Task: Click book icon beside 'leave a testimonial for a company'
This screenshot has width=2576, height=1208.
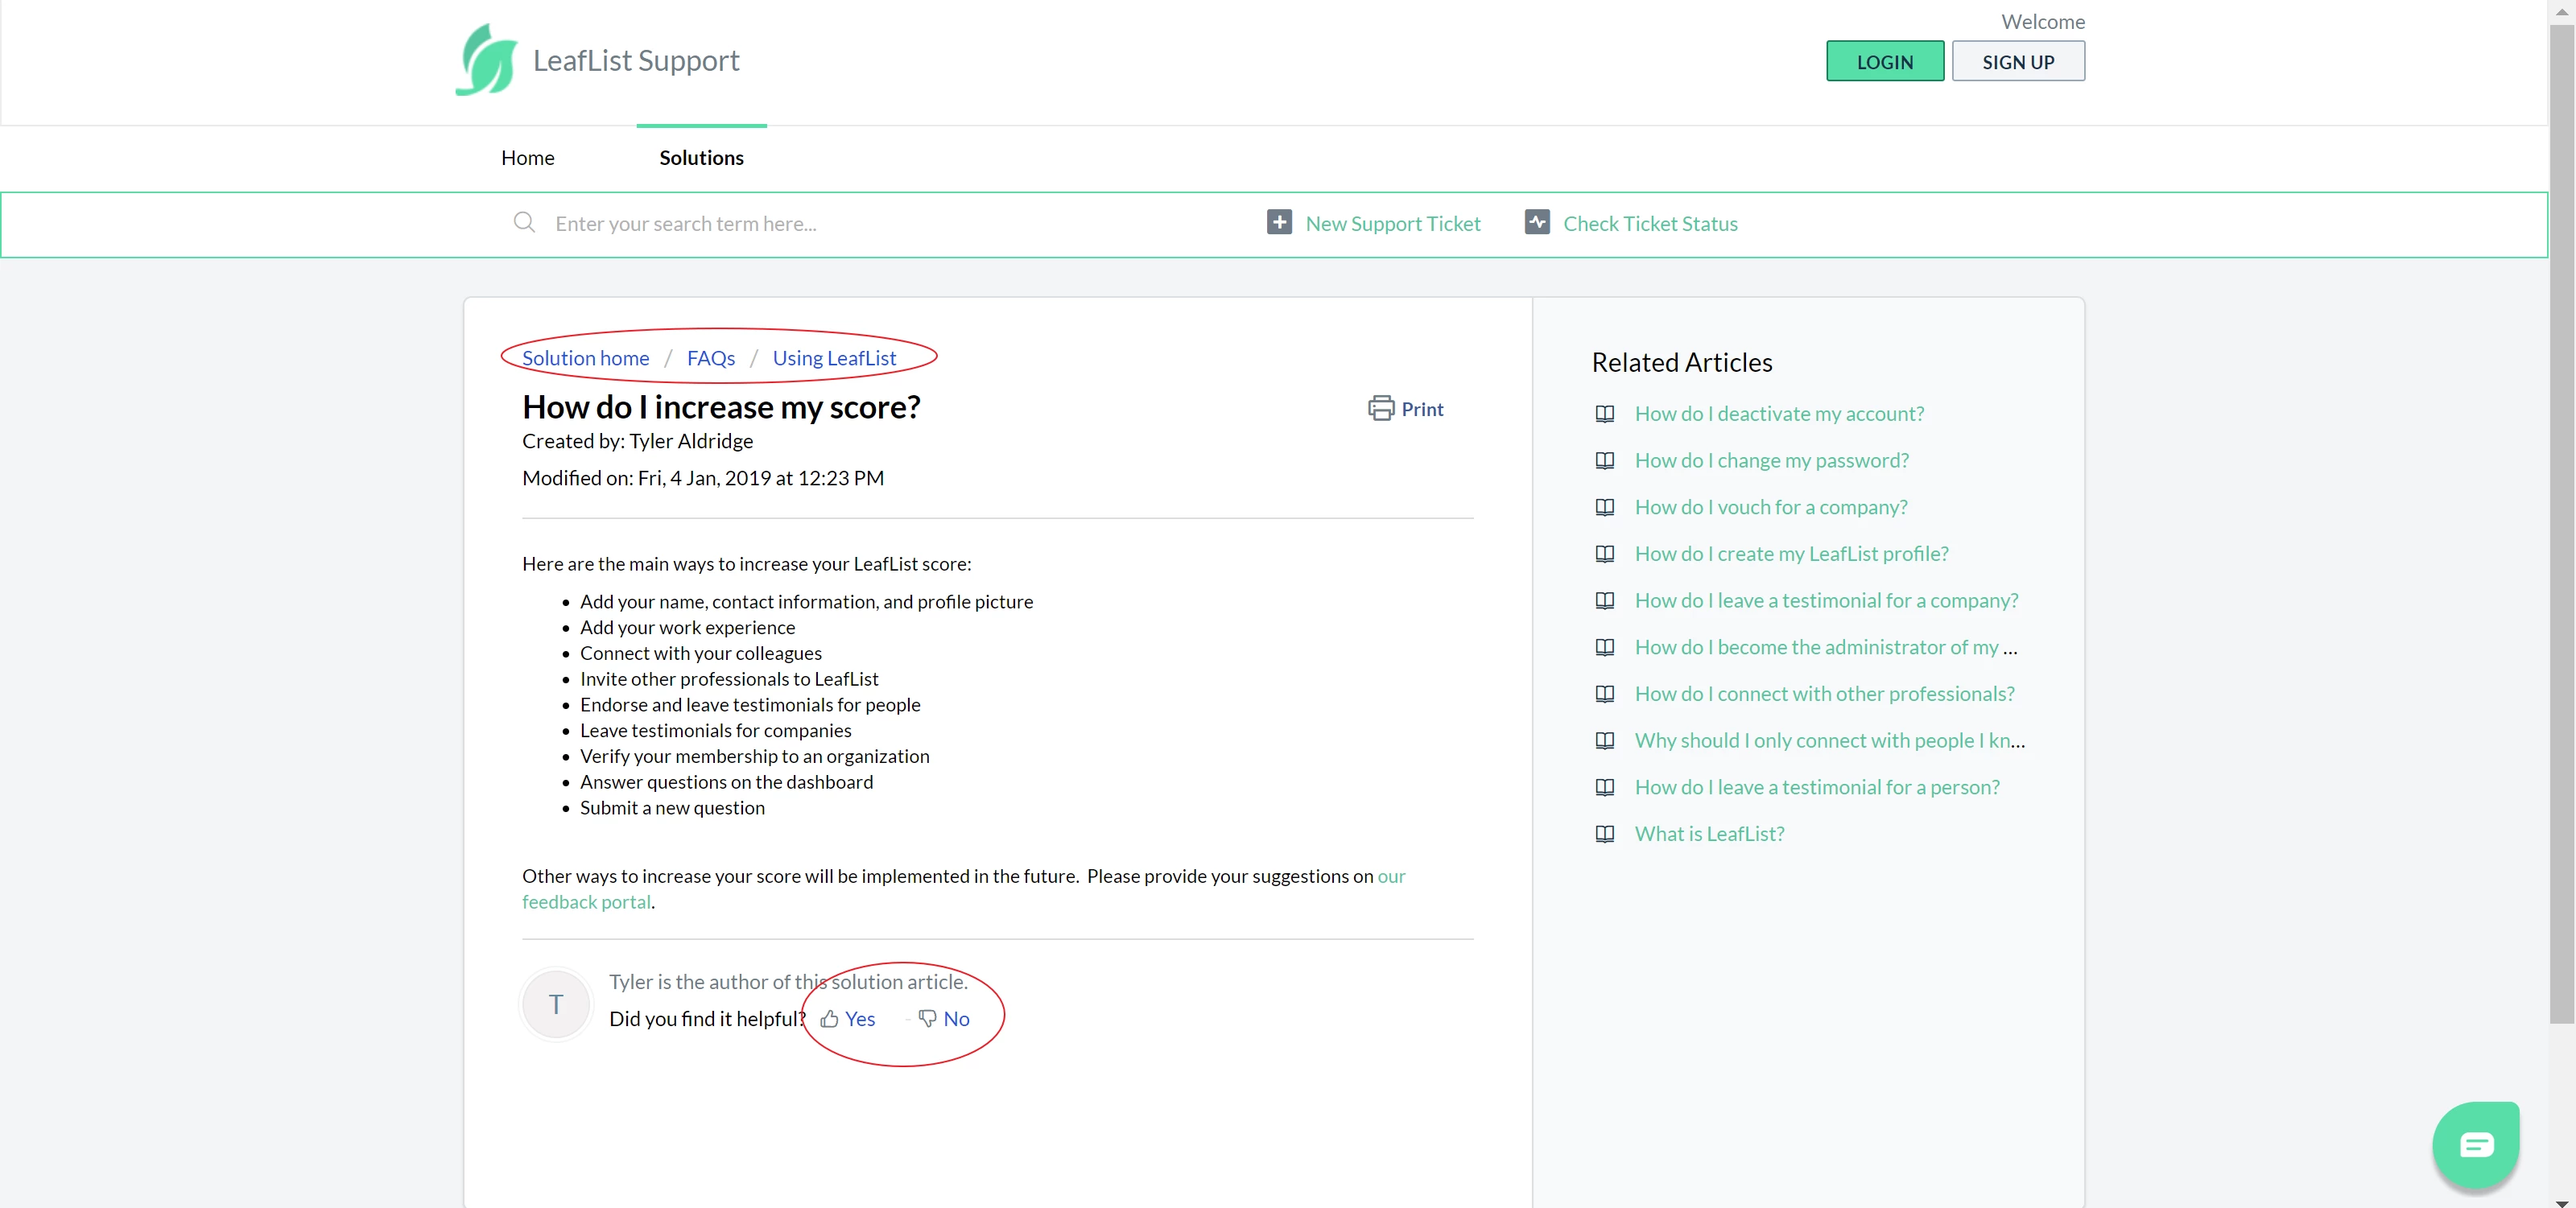Action: 1605,601
